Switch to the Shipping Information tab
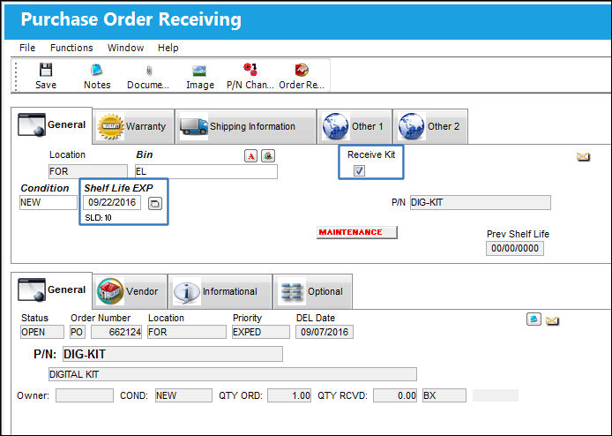This screenshot has height=436, width=612. [245, 126]
